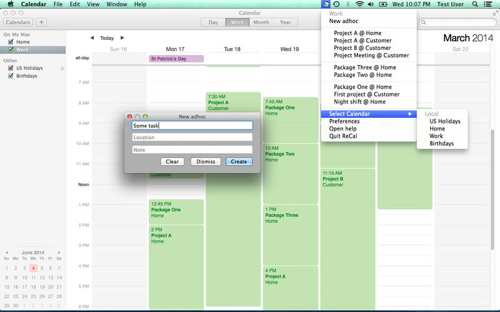
Task: Go to previous month in mini calendar
Action: coord(7,253)
